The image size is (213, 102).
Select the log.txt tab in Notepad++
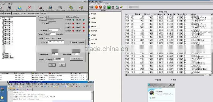click(12, 90)
